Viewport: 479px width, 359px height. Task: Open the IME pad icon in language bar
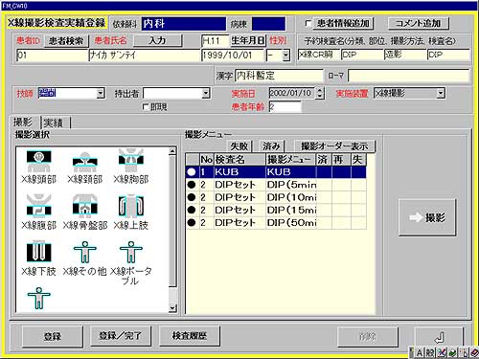442,352
